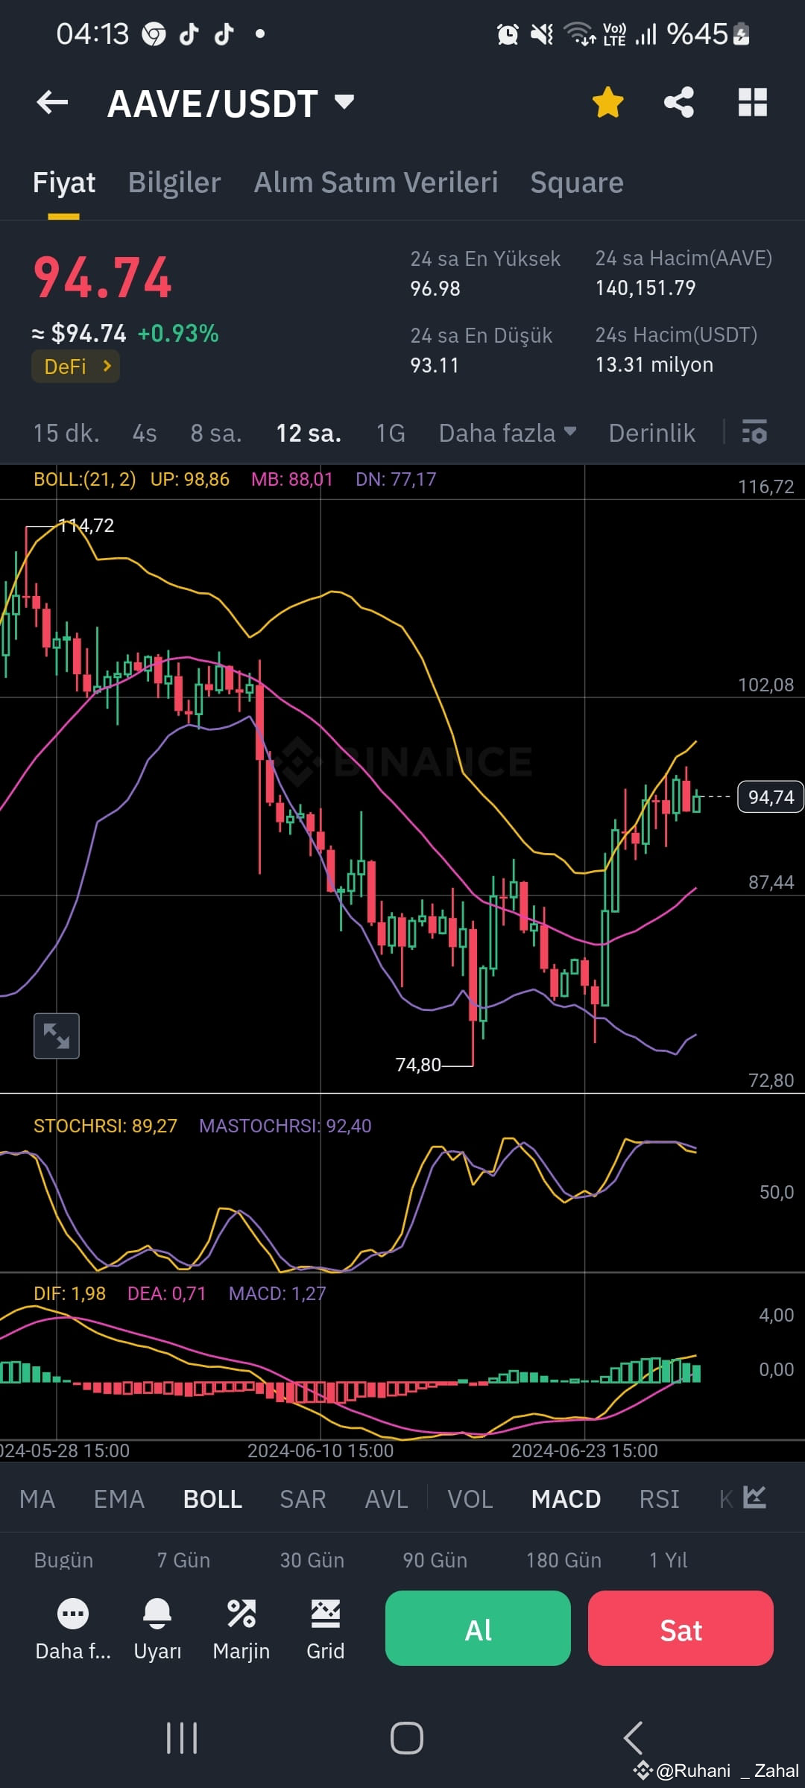Viewport: 805px width, 1788px height.
Task: Select the Bugün range
Action: click(63, 1560)
